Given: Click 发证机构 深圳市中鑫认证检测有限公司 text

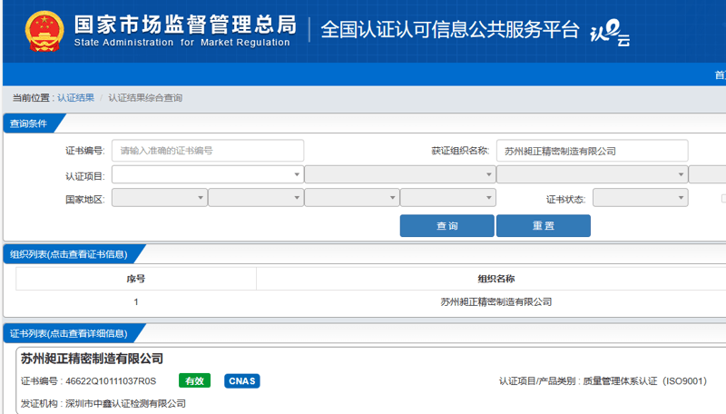Looking at the screenshot, I should click(x=103, y=403).
